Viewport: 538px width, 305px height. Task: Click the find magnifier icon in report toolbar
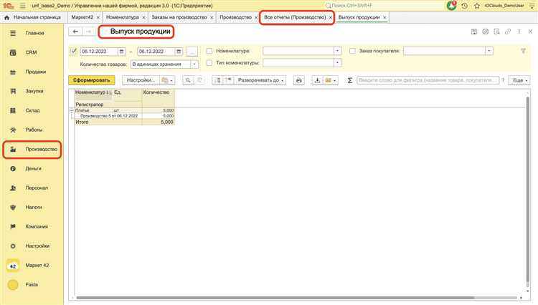point(188,80)
